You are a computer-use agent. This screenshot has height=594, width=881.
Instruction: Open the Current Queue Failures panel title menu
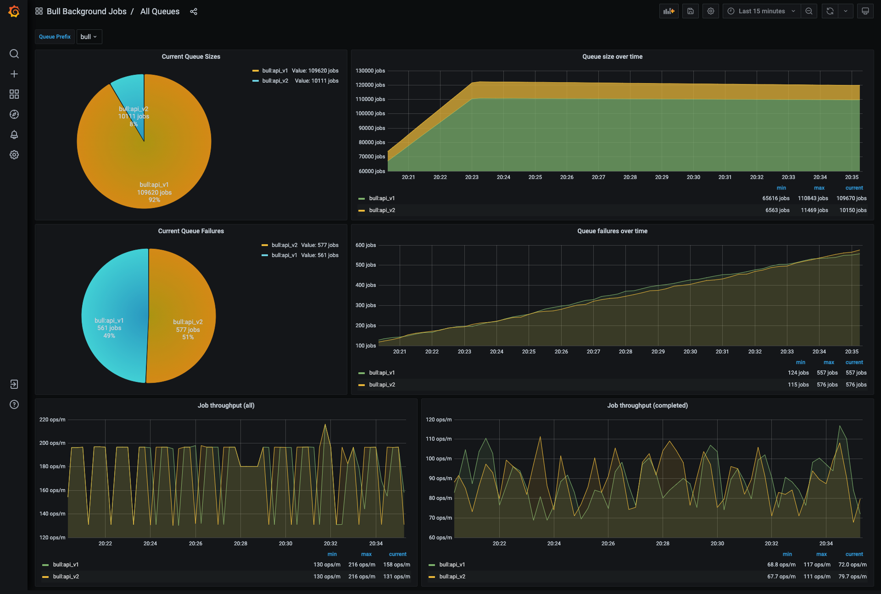click(191, 231)
